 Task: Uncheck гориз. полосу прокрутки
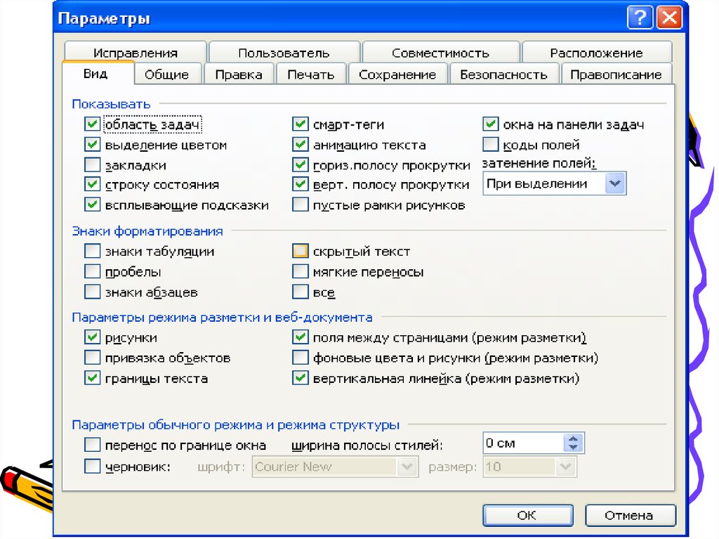pyautogui.click(x=301, y=165)
